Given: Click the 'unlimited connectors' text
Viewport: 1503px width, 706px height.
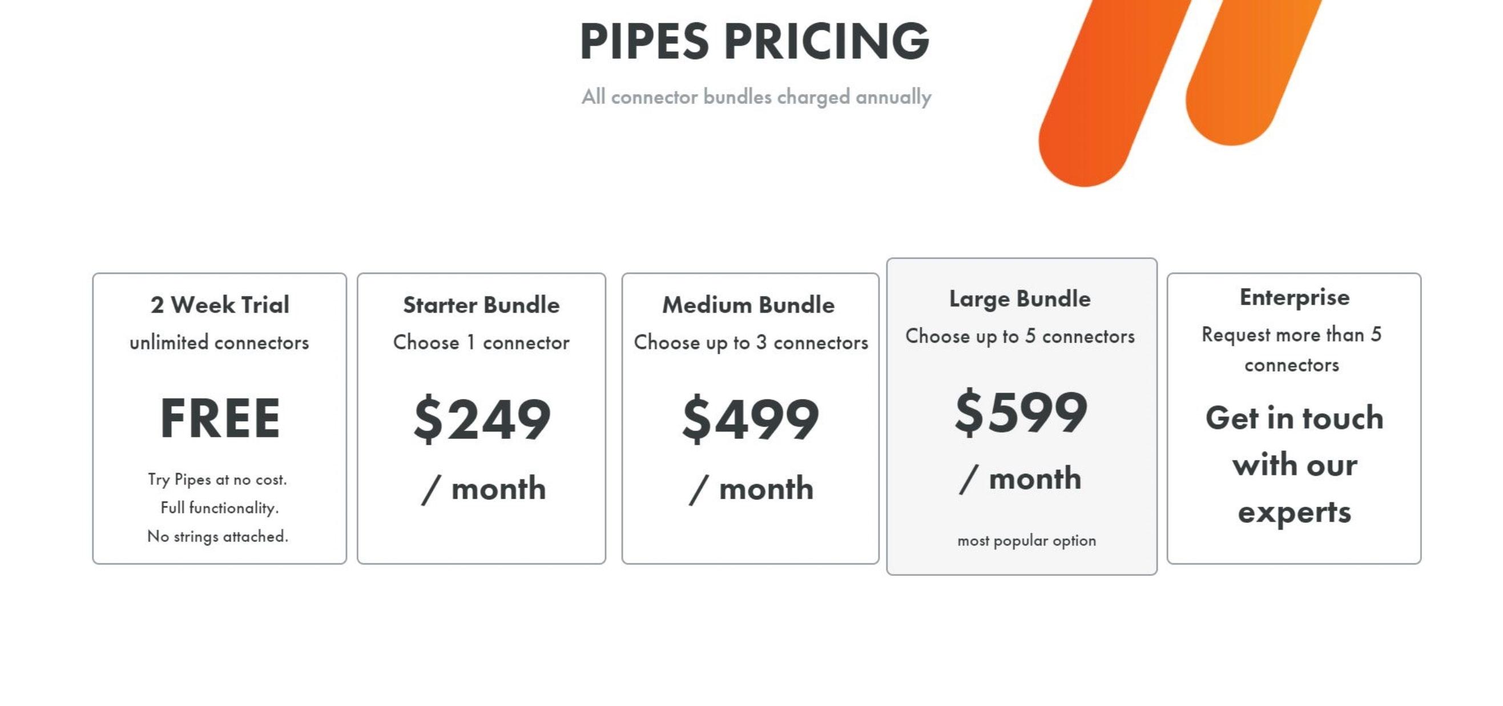Looking at the screenshot, I should [219, 342].
